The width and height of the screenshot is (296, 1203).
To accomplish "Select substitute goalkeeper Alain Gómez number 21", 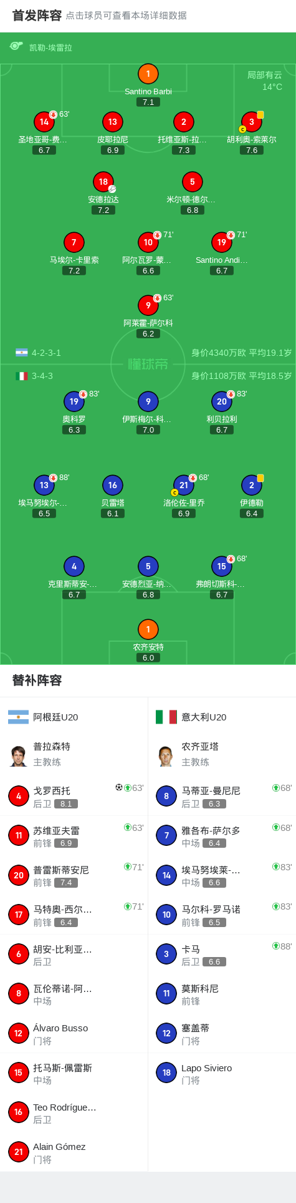I will 74,1152.
